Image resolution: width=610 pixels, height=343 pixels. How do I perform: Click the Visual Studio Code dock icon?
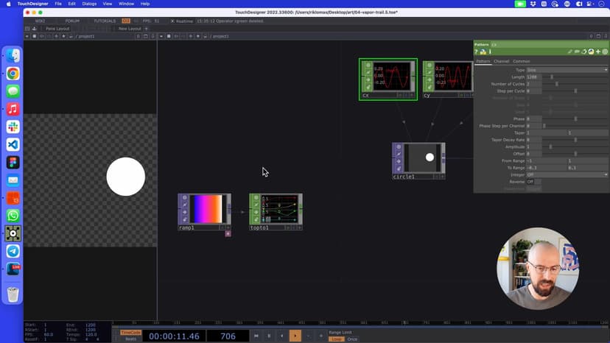[13, 144]
